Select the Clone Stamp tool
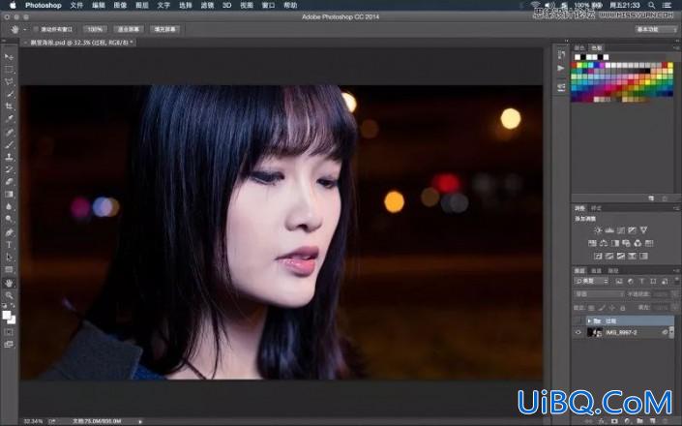682x426 pixels. (x=9, y=157)
